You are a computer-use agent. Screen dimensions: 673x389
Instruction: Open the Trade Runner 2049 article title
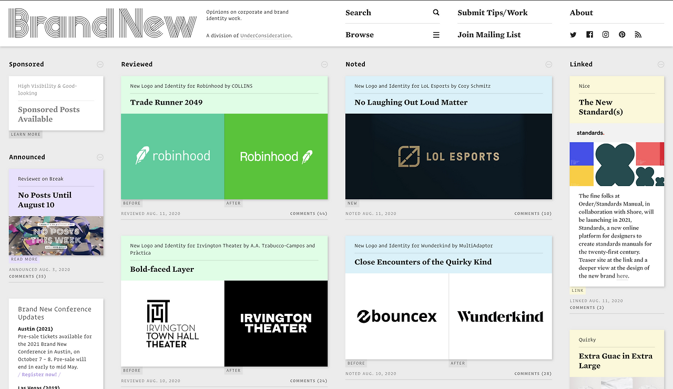tap(166, 103)
